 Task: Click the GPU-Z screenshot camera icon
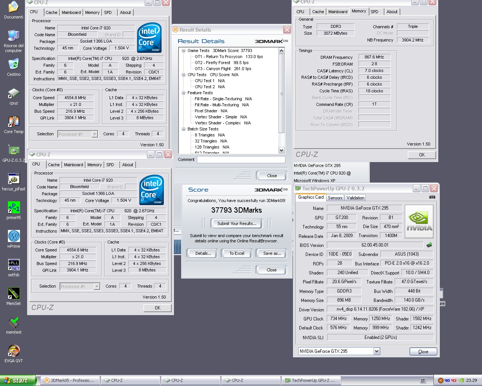tap(432, 197)
